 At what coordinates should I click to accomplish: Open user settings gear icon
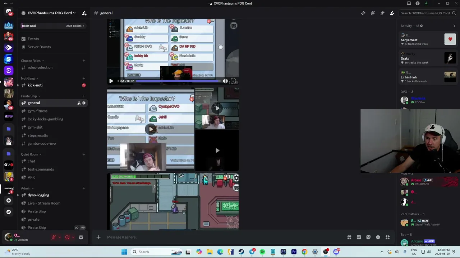pyautogui.click(x=81, y=237)
